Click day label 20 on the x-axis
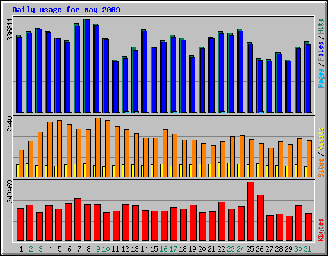Screen dimensions: 328x256 click(x=202, y=249)
